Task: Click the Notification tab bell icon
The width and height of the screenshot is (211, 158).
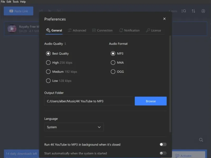Action: (121, 30)
